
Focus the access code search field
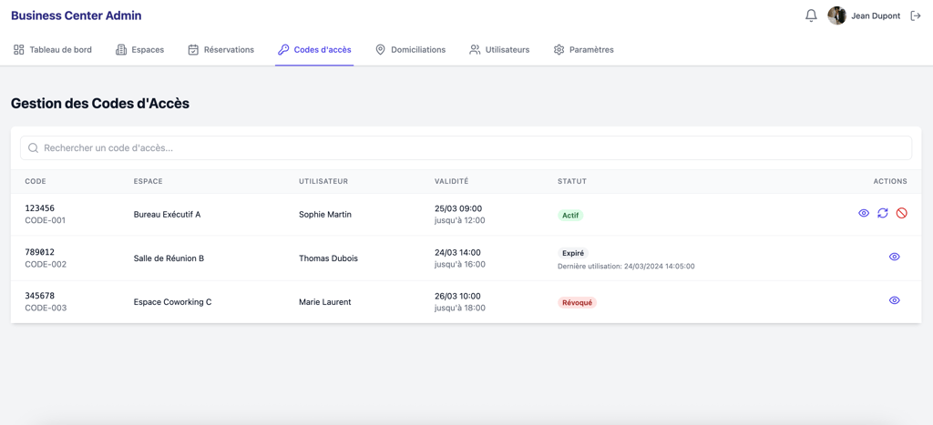(x=466, y=148)
